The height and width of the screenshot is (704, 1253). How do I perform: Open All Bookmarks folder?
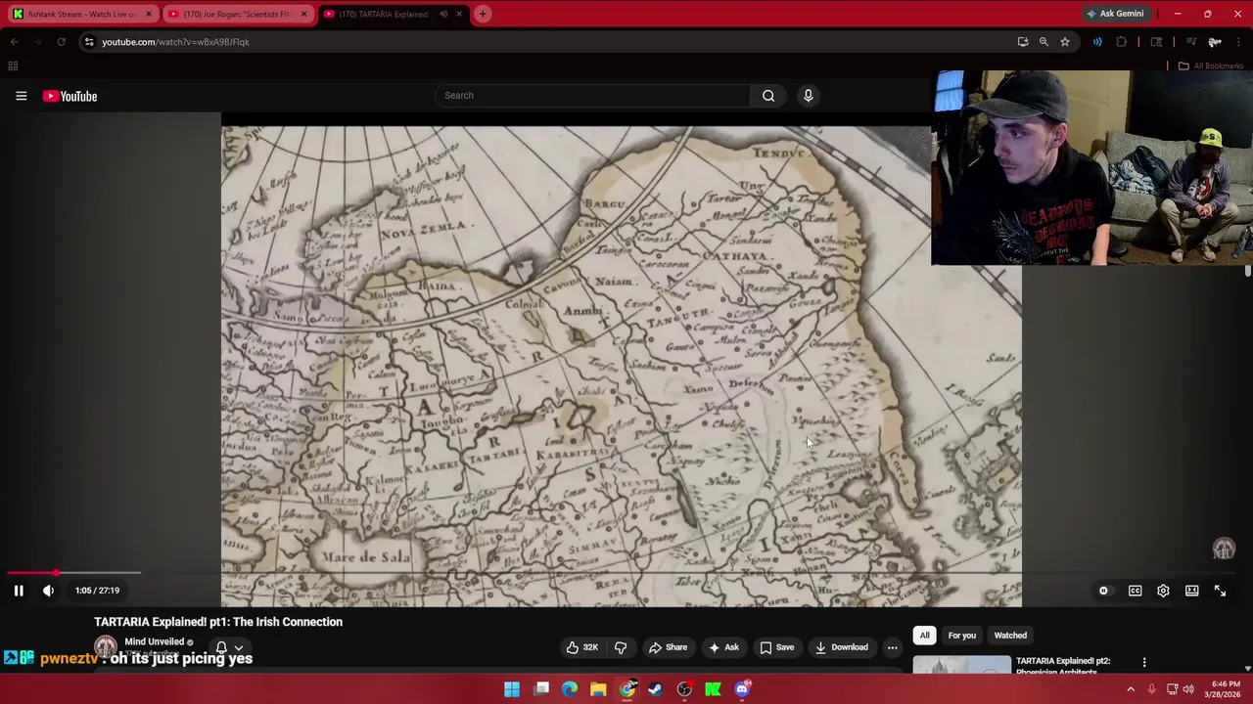(1211, 66)
